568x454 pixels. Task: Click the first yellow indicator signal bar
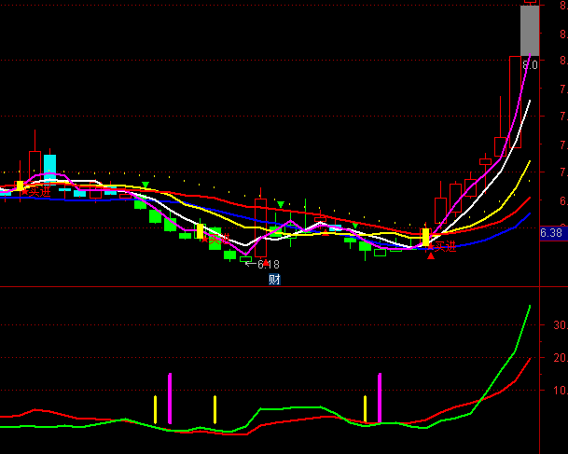pos(155,409)
